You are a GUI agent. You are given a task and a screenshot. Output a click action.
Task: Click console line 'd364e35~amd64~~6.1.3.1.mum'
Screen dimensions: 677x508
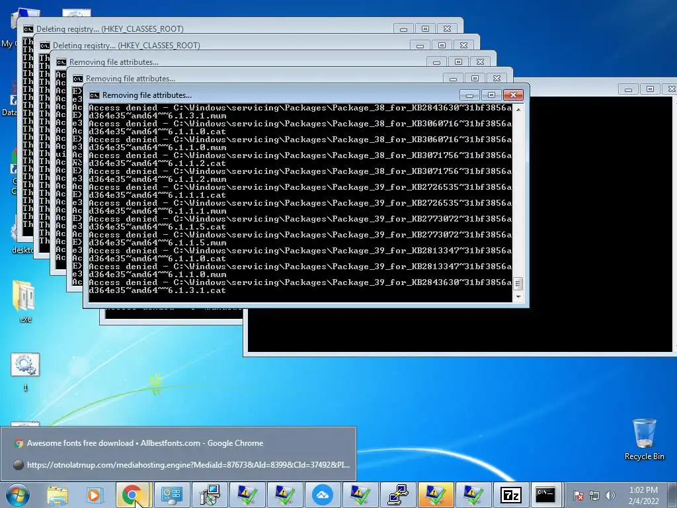[157, 116]
